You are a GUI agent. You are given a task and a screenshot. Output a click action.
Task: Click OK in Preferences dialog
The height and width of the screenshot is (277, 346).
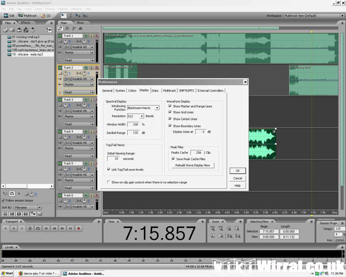(238, 170)
